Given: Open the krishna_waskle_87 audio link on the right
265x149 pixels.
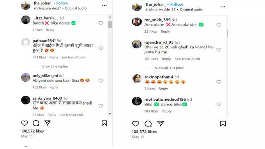Looking at the screenshot, I should pyautogui.click(x=161, y=10).
